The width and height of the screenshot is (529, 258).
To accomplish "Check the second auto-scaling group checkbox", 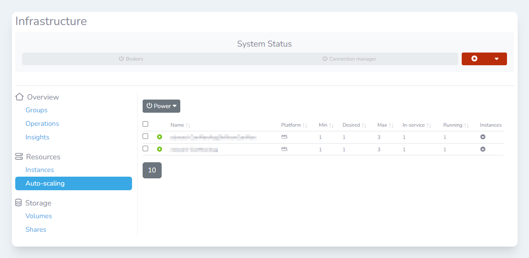I will (x=146, y=149).
